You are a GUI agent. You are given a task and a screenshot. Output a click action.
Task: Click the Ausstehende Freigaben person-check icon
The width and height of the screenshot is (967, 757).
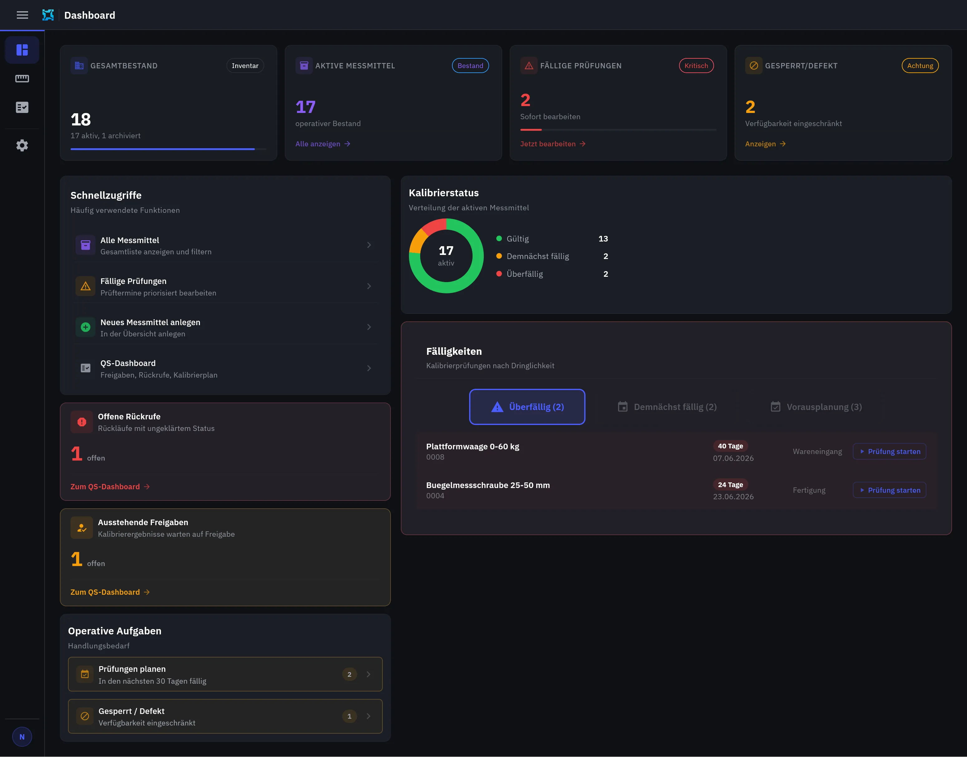point(82,528)
